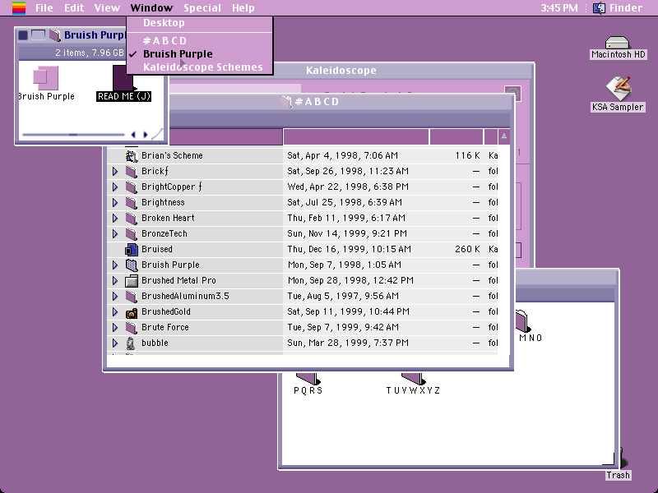
Task: Click the horizontal scroll thumb in Bruish Purple window
Action: coord(73,135)
